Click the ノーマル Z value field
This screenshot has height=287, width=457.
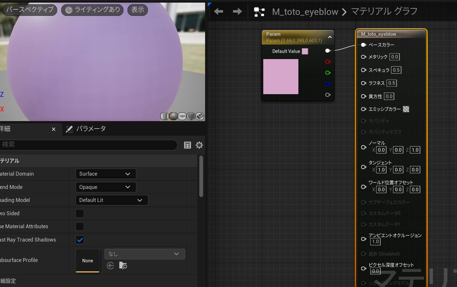pos(415,150)
